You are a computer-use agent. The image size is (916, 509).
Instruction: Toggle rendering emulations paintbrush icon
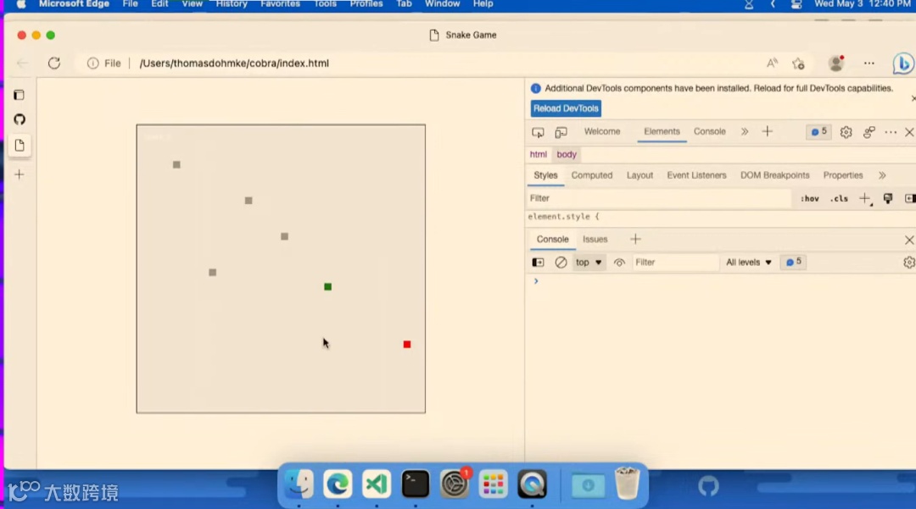click(888, 199)
